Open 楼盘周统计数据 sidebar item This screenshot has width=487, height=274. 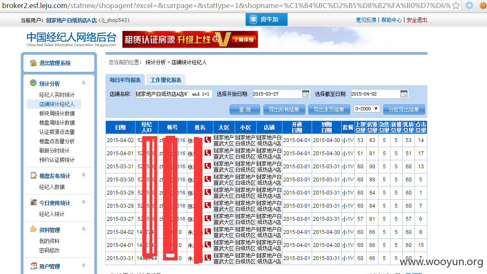57,123
